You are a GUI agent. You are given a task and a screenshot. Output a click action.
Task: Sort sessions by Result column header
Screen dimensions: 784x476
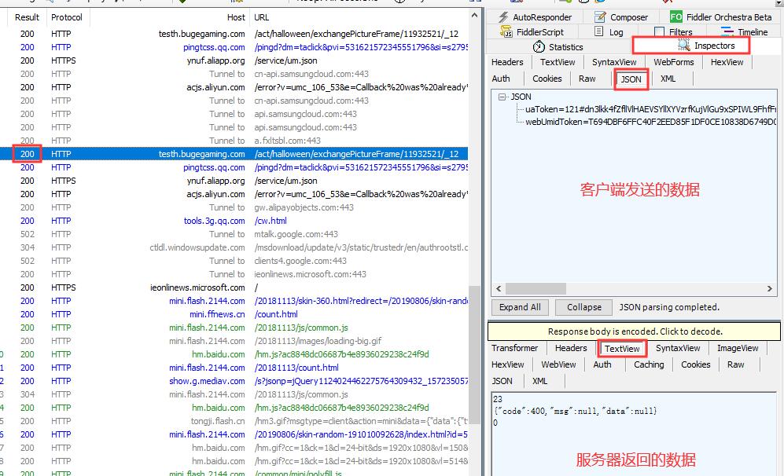click(27, 17)
